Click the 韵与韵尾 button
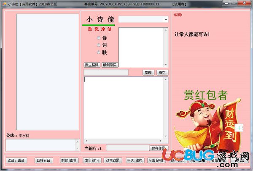 click(x=113, y=160)
